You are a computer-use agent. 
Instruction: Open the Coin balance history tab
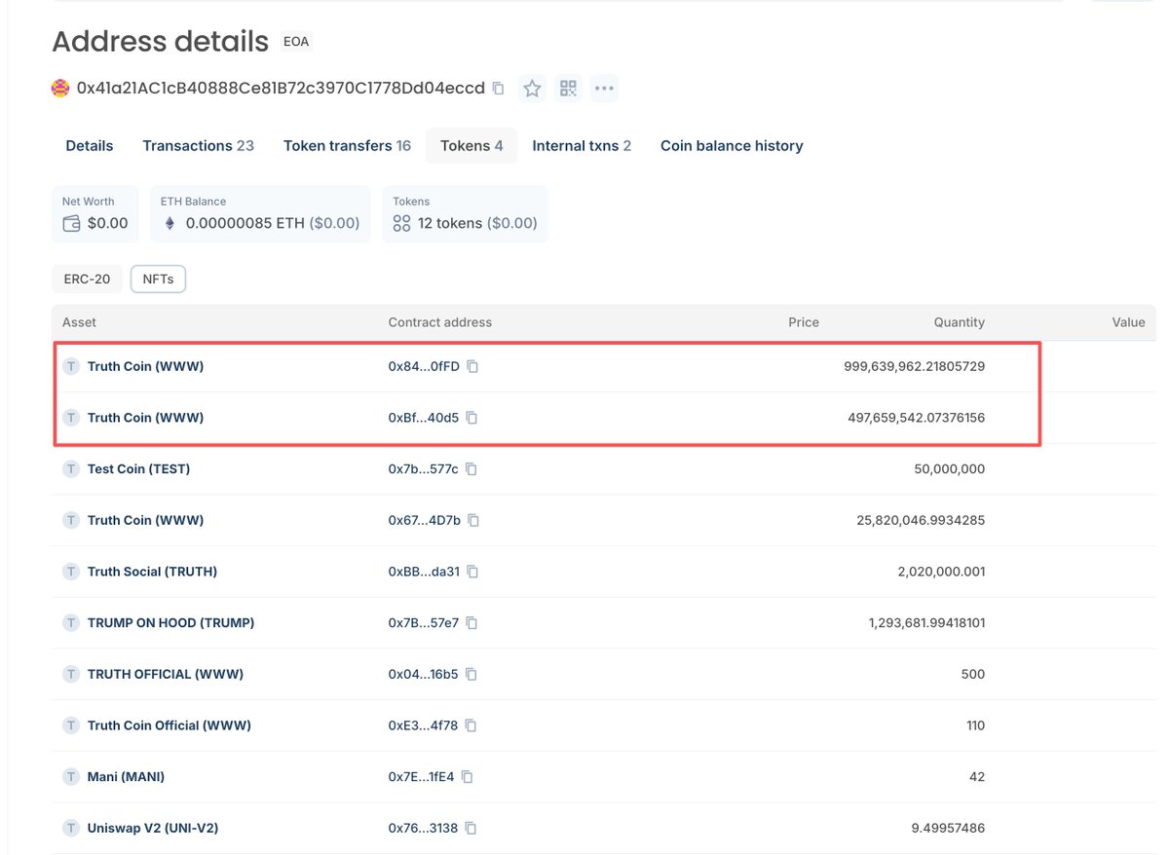pos(732,146)
